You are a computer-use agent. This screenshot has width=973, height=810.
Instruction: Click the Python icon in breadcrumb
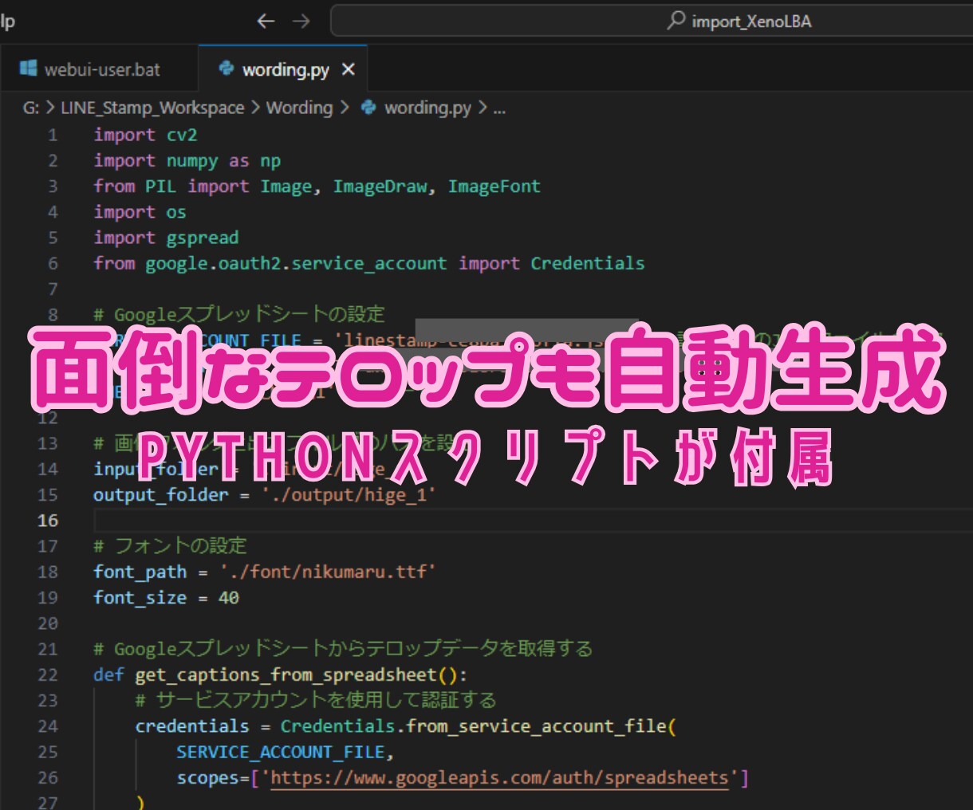click(368, 108)
